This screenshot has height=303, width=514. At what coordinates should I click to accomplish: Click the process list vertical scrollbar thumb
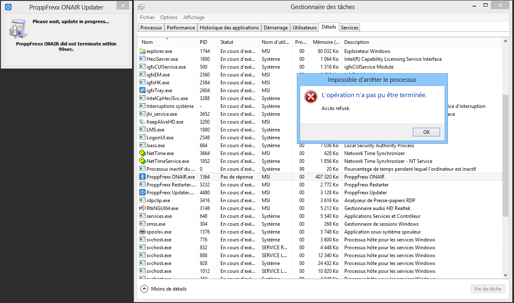[x=506, y=155]
